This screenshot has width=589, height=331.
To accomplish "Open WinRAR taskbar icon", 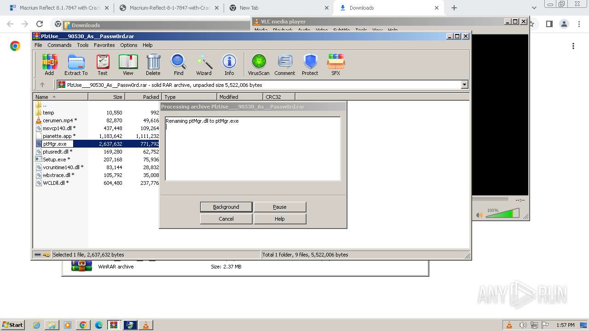I will point(114,325).
